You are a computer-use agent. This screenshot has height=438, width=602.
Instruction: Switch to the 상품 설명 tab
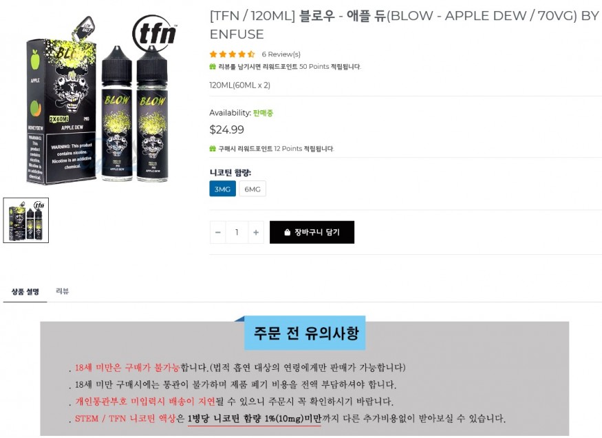click(25, 291)
